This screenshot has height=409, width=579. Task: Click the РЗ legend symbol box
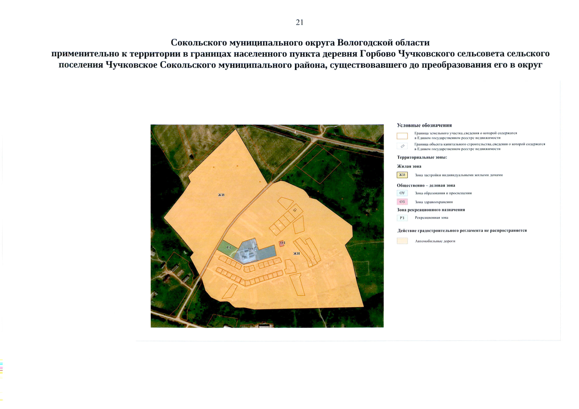[x=403, y=217]
